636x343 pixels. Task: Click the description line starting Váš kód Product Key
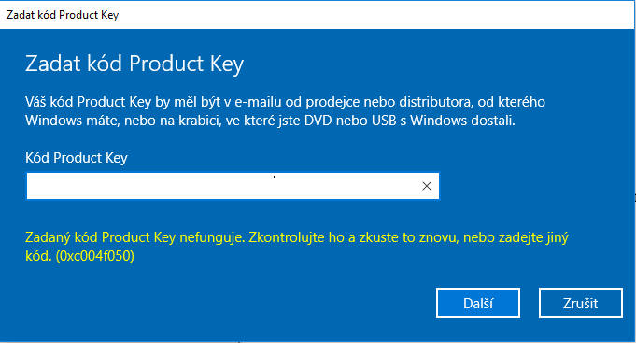click(x=285, y=102)
